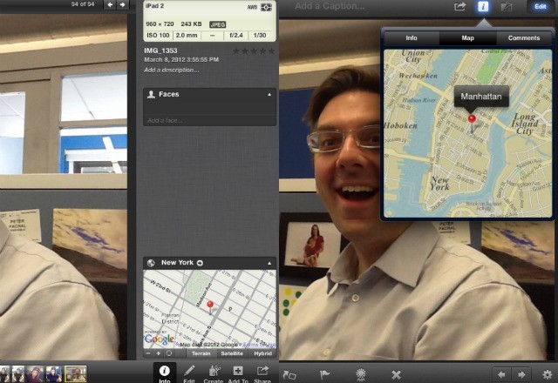Collapse the Faces section triangle
Viewport: 558px width, 383px height.
pos(269,95)
